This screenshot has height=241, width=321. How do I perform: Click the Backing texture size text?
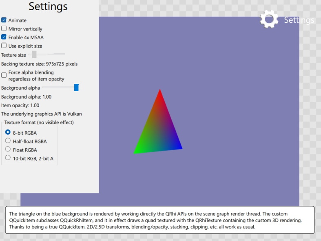click(39, 64)
